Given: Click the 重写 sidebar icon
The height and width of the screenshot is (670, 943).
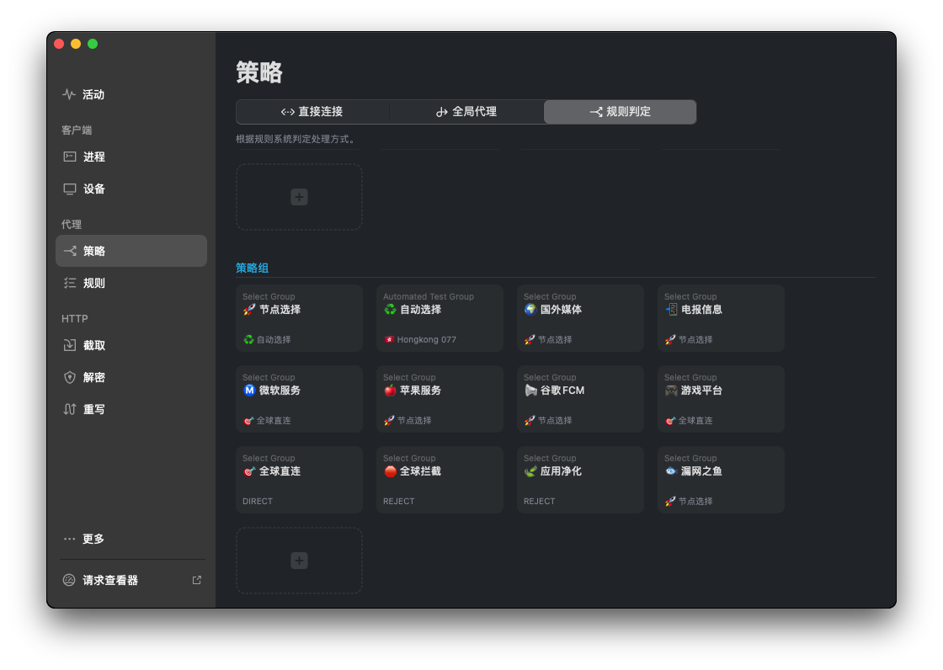Looking at the screenshot, I should click(70, 409).
